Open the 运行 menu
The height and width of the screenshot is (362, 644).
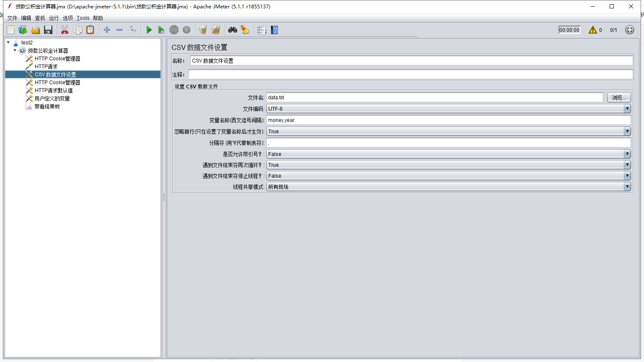[x=54, y=18]
